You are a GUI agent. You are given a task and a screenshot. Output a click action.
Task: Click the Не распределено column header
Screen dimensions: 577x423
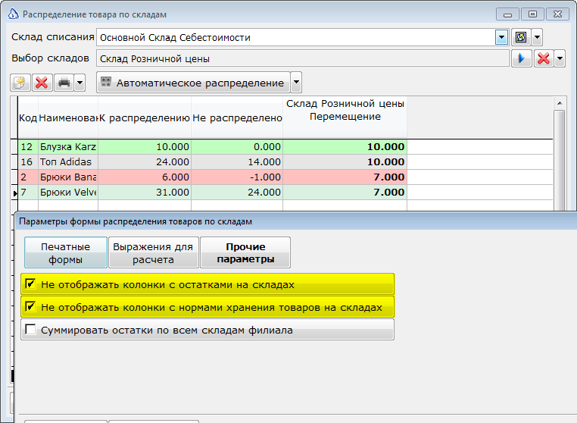point(237,118)
